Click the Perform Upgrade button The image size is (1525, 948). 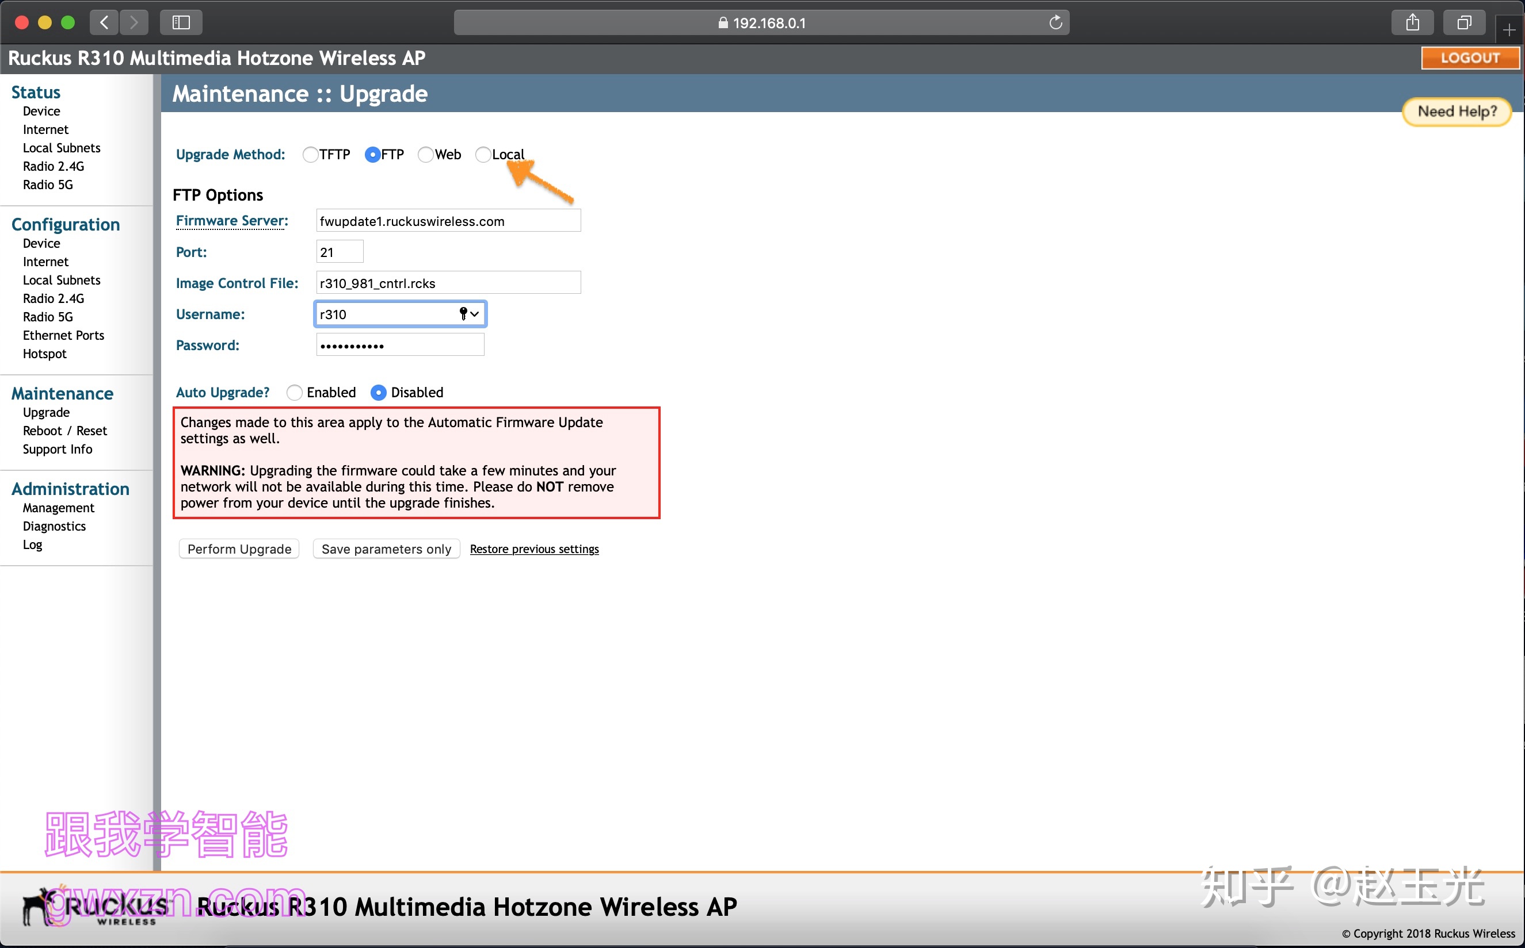(x=239, y=548)
